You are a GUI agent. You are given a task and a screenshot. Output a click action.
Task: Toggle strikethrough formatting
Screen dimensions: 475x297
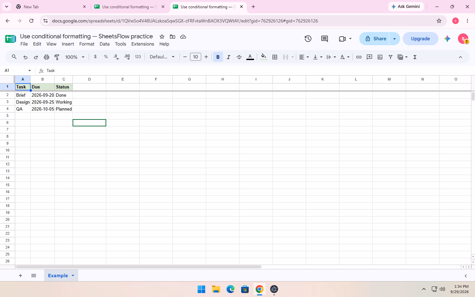(239, 57)
